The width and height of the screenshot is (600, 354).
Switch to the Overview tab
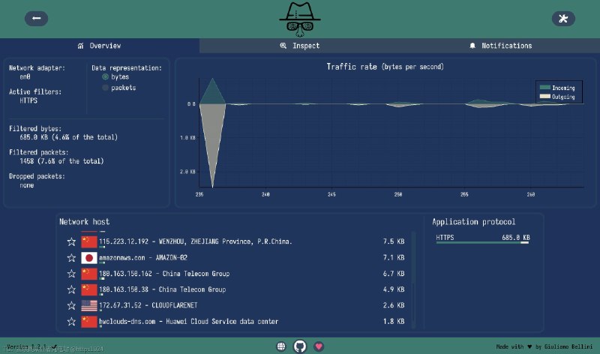[100, 46]
